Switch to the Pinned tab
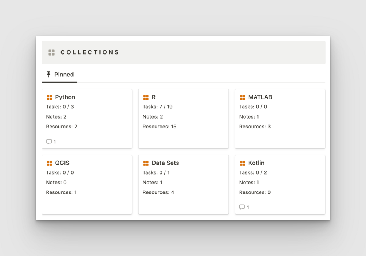The width and height of the screenshot is (366, 256). (59, 75)
